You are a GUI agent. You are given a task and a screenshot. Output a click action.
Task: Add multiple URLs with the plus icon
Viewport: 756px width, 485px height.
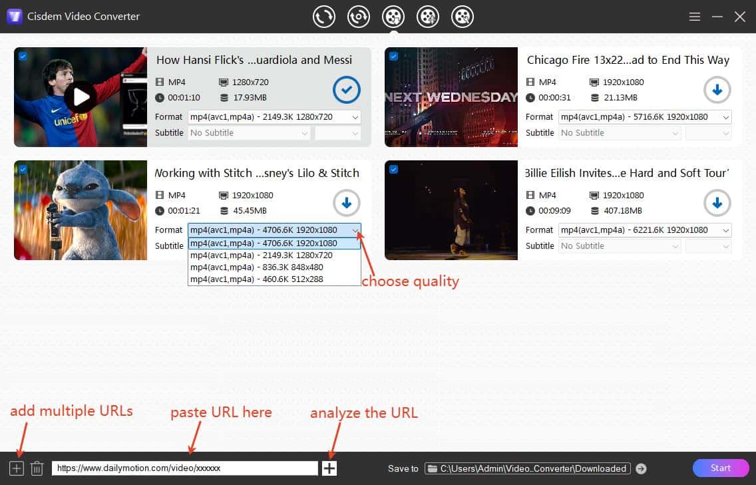point(16,468)
